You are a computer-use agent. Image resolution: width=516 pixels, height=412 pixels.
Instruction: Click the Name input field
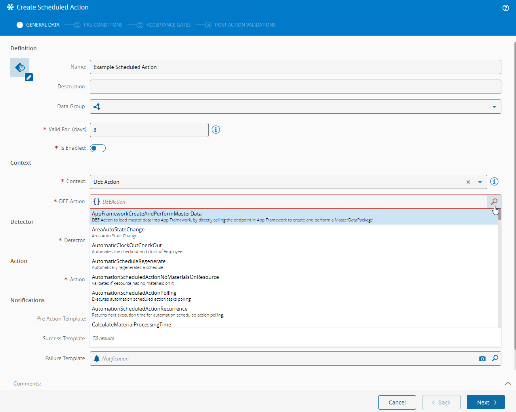(x=295, y=67)
